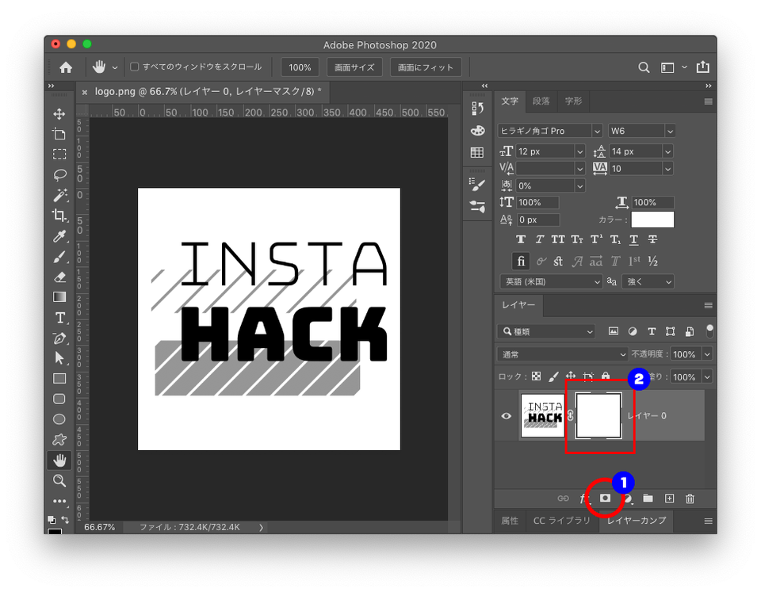Image resolution: width=761 pixels, height=592 pixels.
Task: Select the Artboard tool
Action: tap(59, 135)
